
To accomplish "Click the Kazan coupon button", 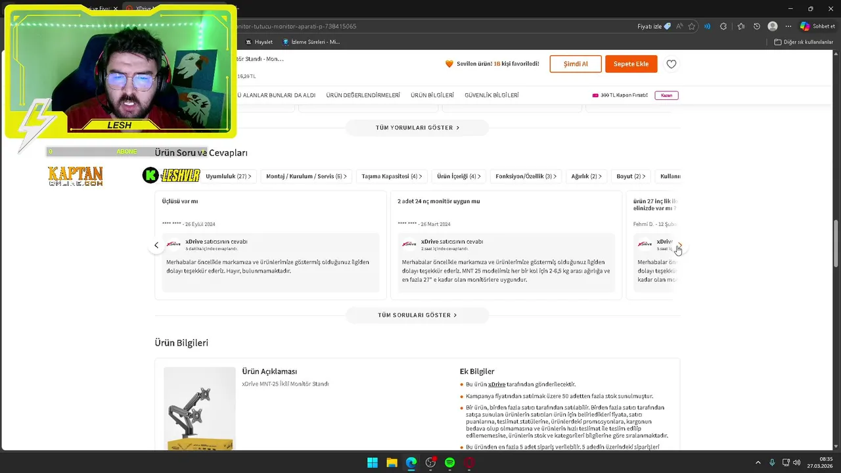I will coord(666,95).
